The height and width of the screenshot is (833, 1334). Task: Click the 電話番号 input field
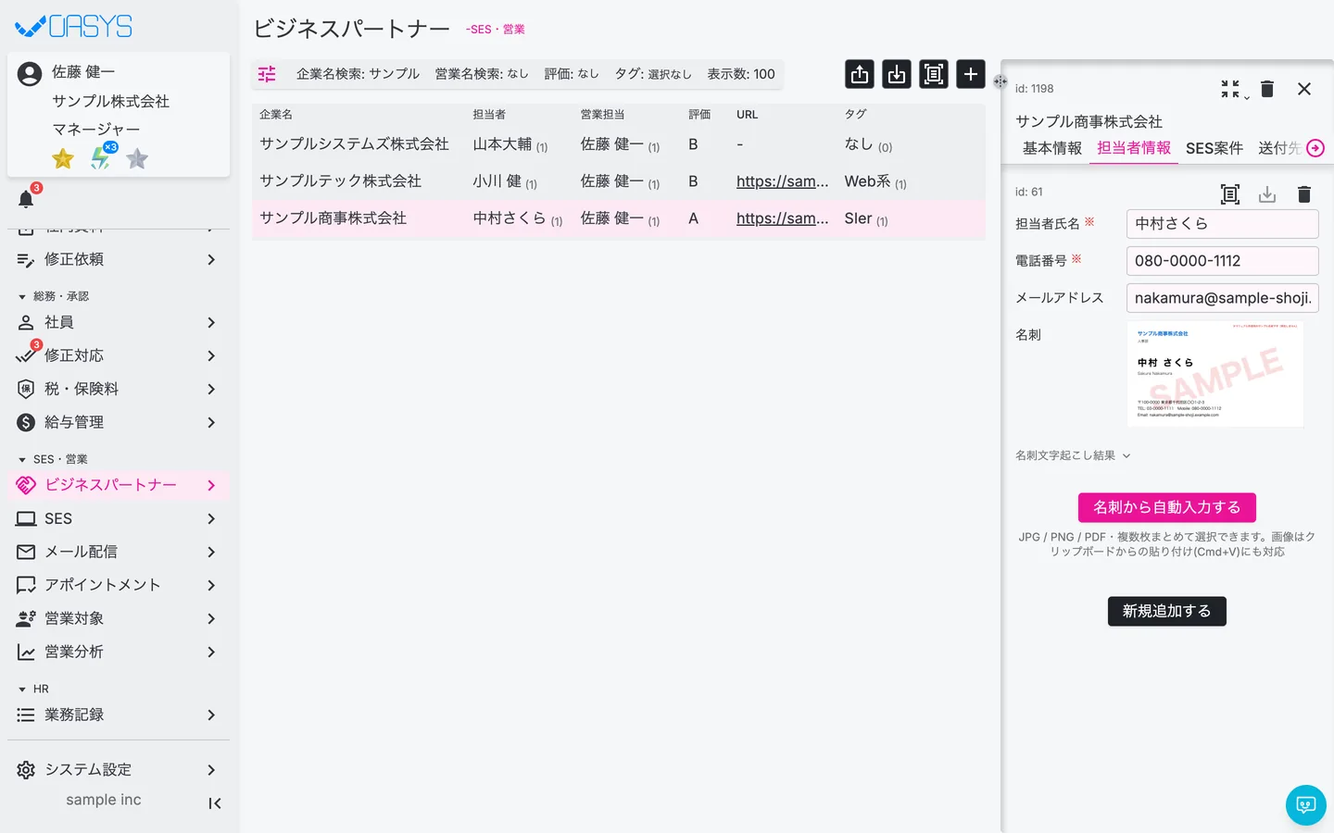[x=1223, y=261]
